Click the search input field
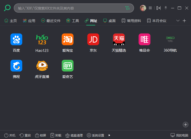This screenshot has height=139, width=191. 74,8
